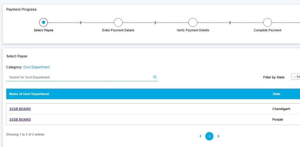Go to the next page arrow
The height and width of the screenshot is (147, 300).
218,136
